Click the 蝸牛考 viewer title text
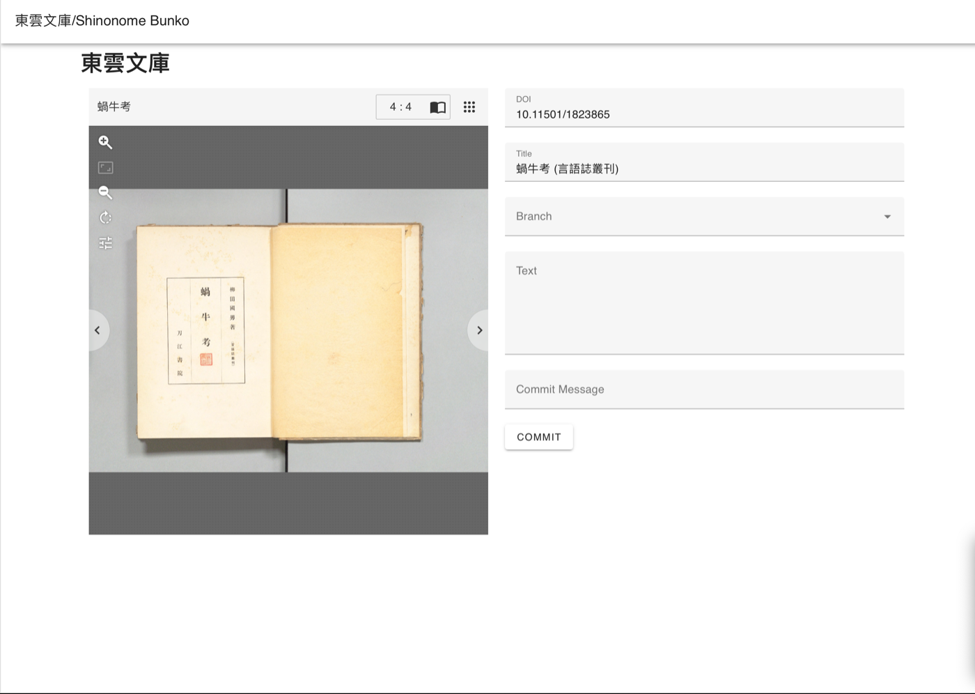Screen dimensions: 975x694 (114, 107)
